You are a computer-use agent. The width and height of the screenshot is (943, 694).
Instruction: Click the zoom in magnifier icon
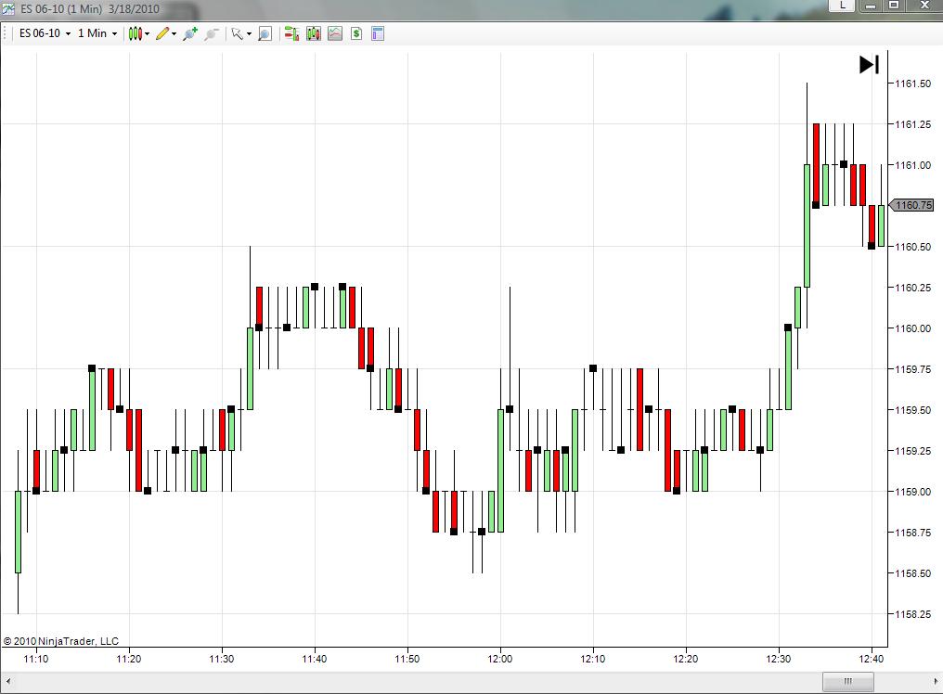(190, 33)
